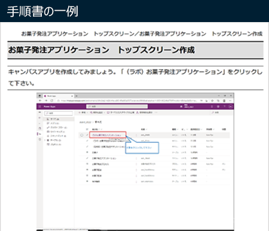This screenshot has height=231, width=269.
Task: Open the Power Apps hamburger menu icon
Action: point(39,107)
